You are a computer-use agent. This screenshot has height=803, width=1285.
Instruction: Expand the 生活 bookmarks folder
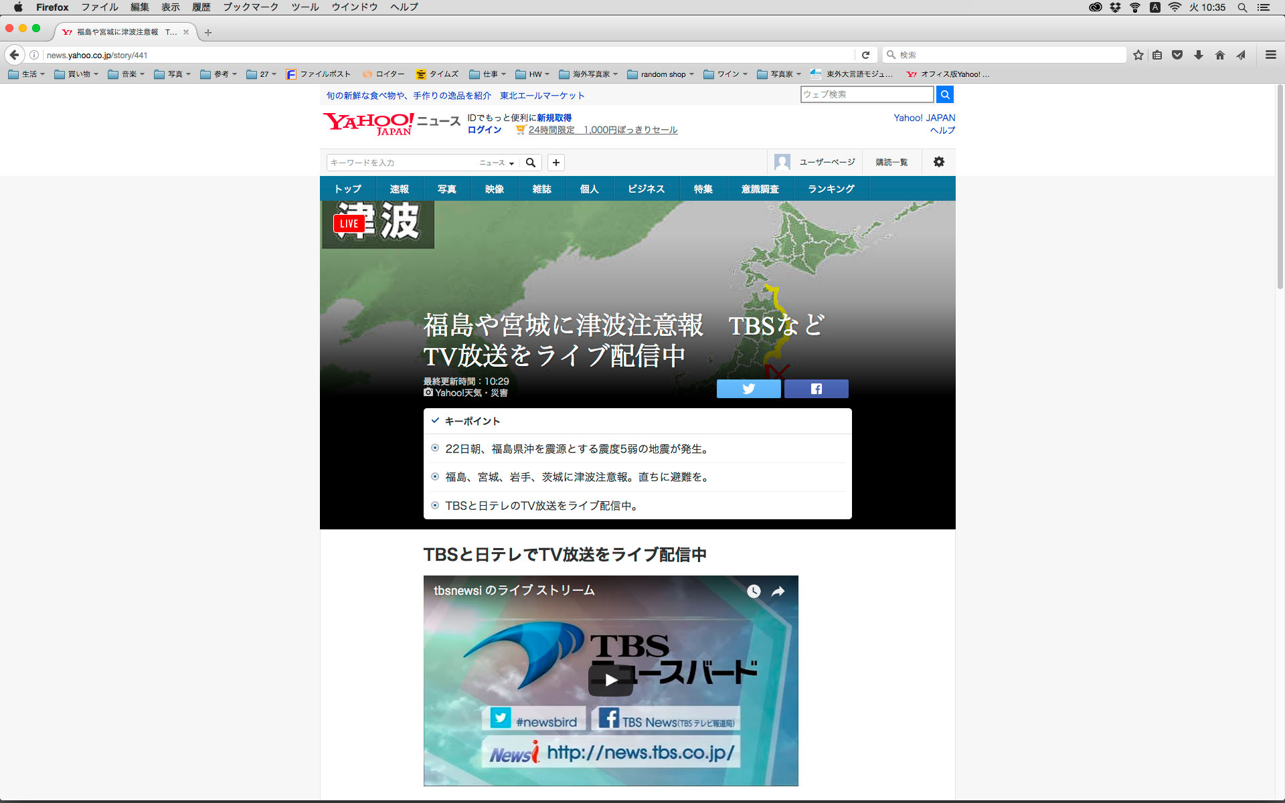27,74
